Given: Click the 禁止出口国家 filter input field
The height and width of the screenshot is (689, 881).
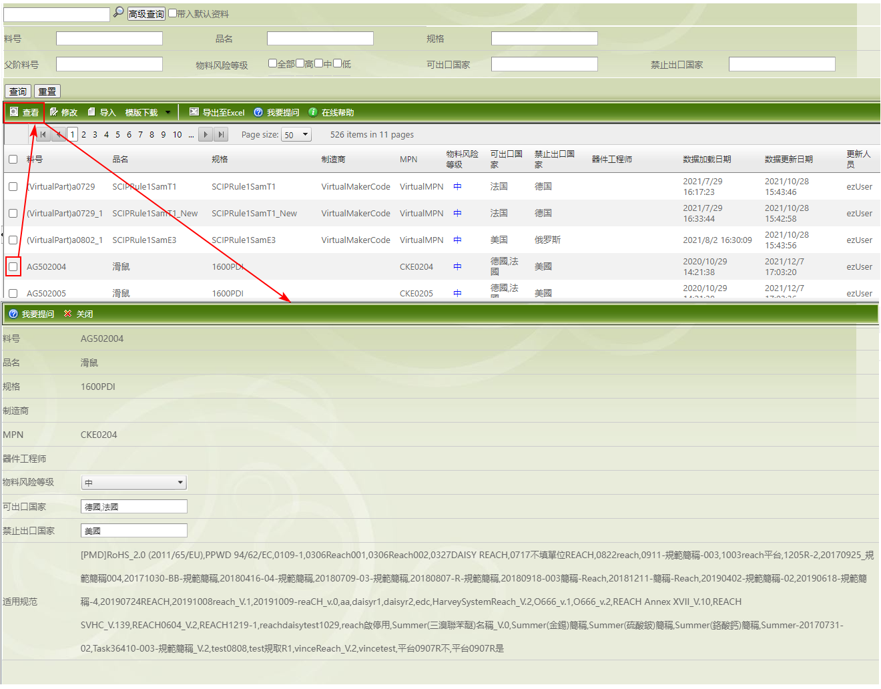Looking at the screenshot, I should coord(782,64).
